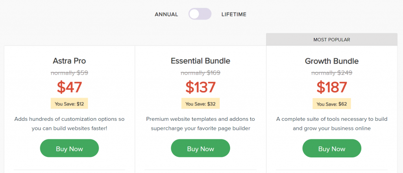The height and width of the screenshot is (173, 403).
Task: Toggle the Annual/Lifetime billing switch
Action: tap(200, 14)
